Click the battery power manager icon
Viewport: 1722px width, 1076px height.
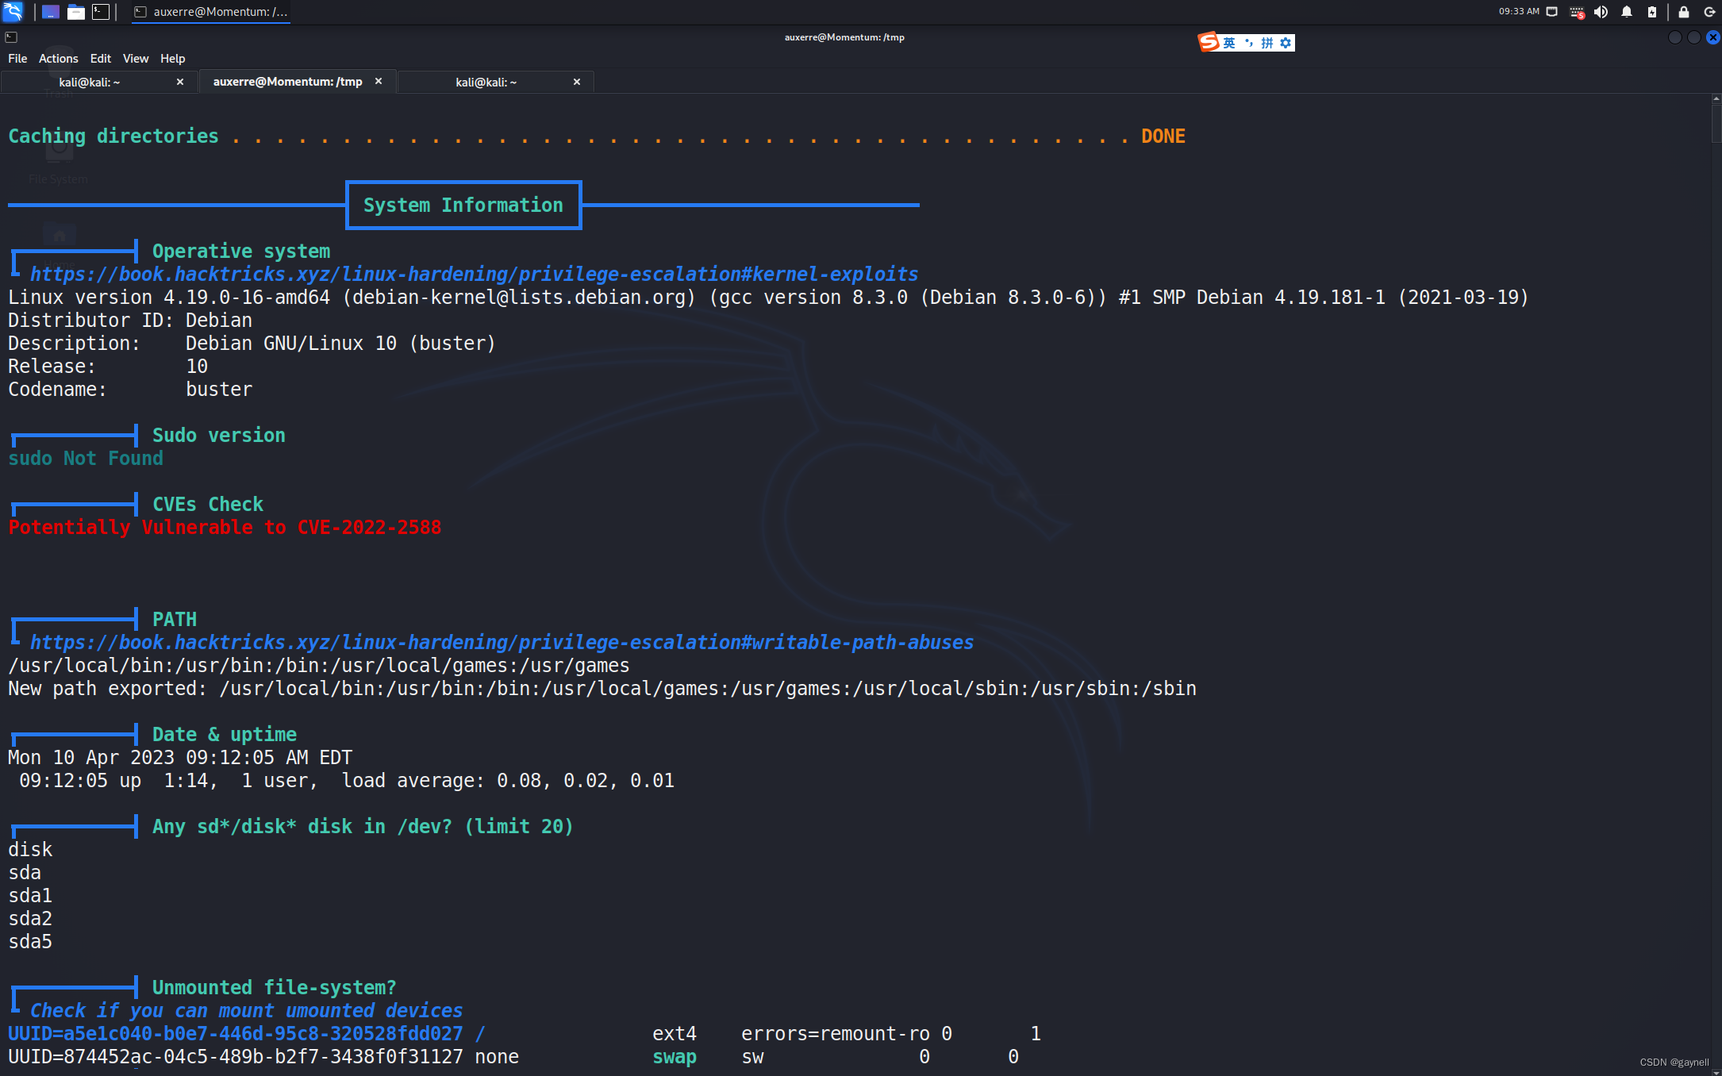[x=1652, y=12]
